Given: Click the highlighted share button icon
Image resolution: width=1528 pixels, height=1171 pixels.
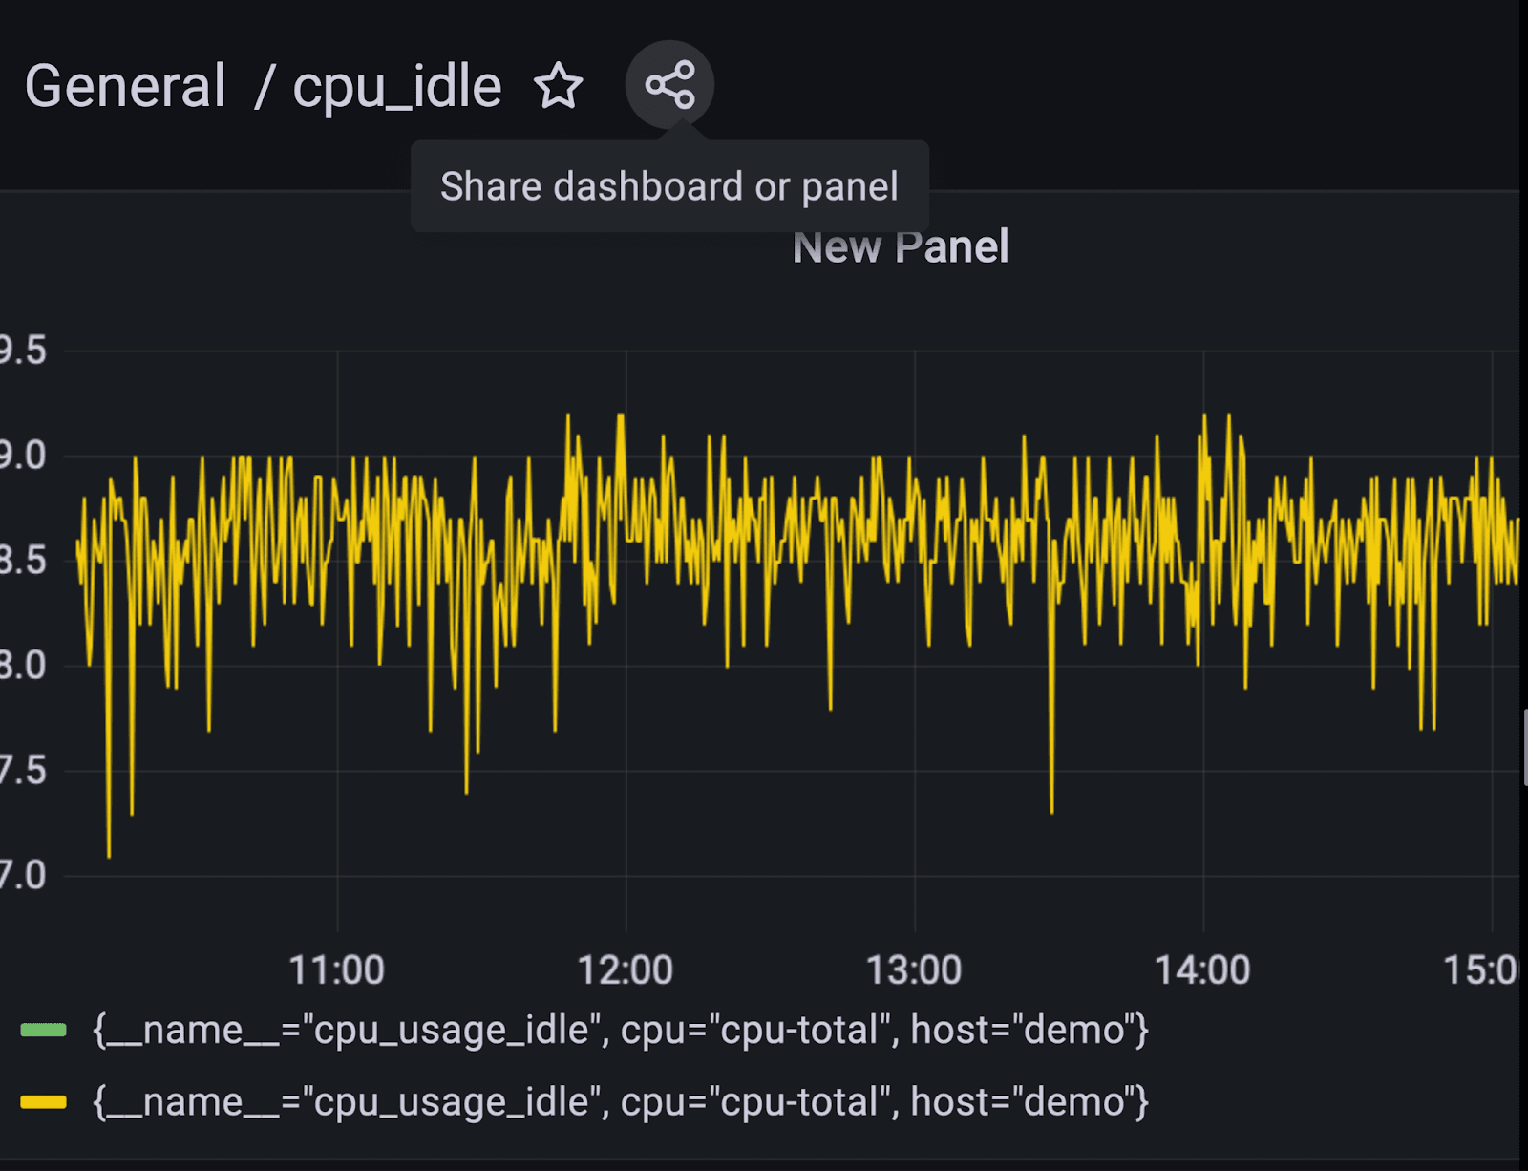Looking at the screenshot, I should [x=671, y=86].
